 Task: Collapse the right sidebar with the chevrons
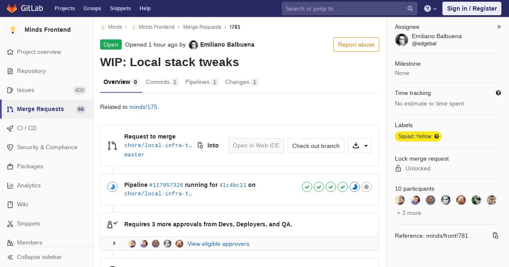(x=499, y=27)
